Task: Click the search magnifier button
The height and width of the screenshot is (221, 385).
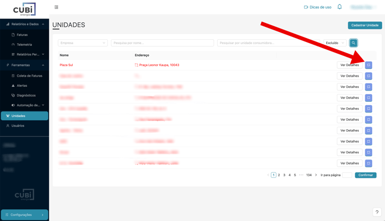Action: tap(353, 43)
